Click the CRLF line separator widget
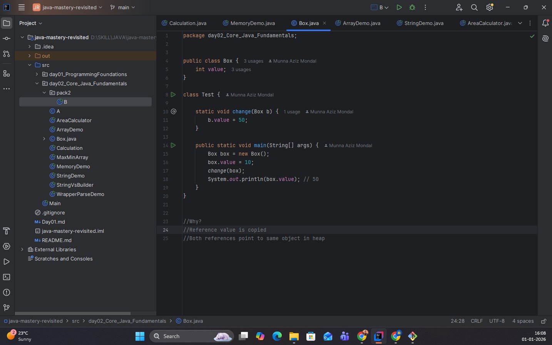 477,321
